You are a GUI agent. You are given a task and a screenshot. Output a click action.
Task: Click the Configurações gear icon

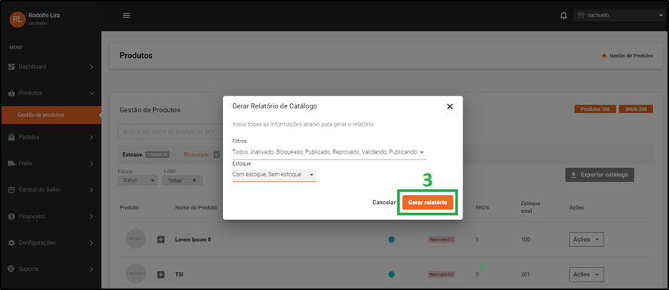pyautogui.click(x=11, y=243)
